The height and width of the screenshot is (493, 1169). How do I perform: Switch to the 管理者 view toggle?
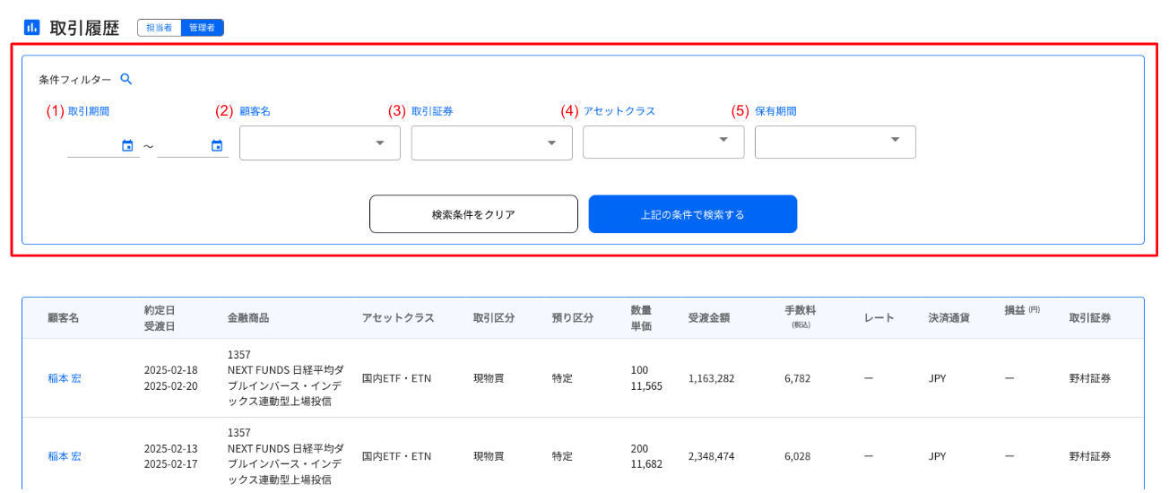[x=202, y=28]
